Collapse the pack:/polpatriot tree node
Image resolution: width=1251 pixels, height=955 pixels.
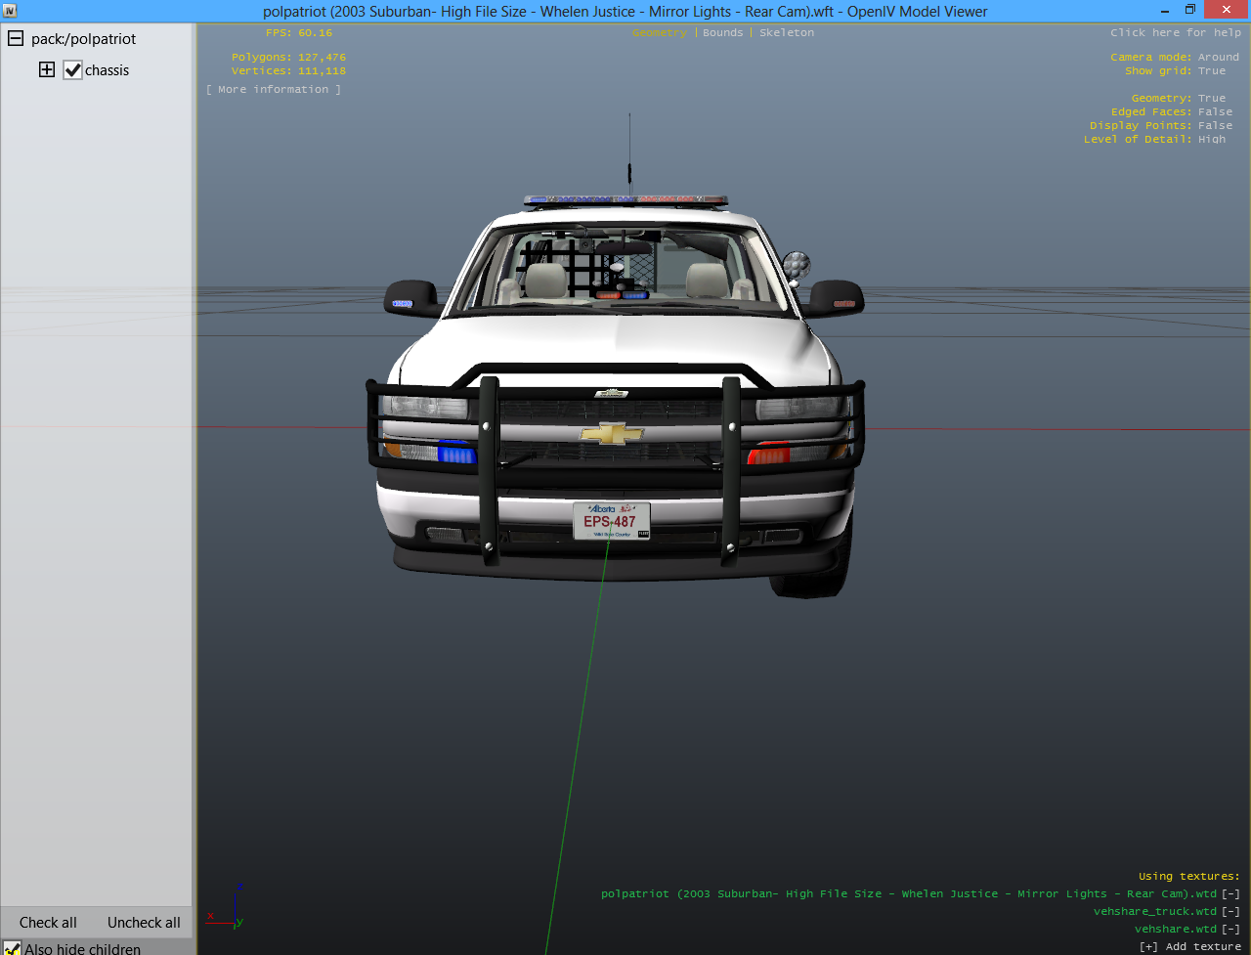[16, 39]
